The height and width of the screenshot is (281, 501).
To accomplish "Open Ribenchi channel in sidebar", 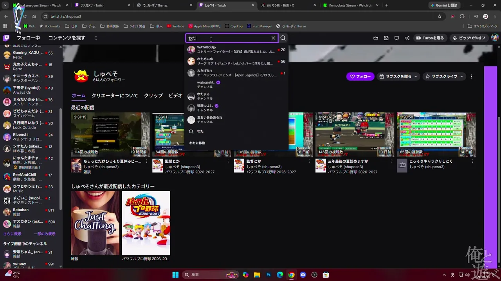I will [x=31, y=137].
